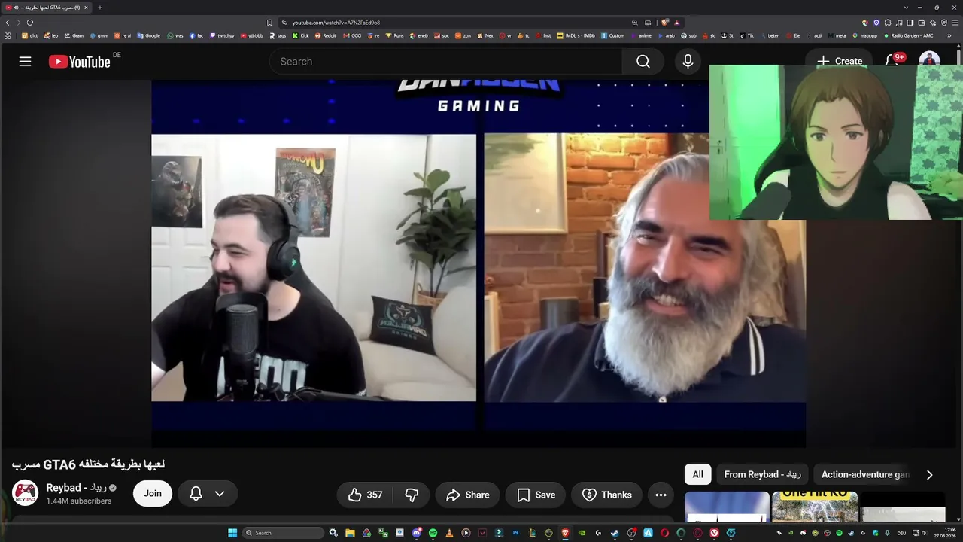This screenshot has height=542, width=963.
Task: Open the GGG bookmark
Action: (352, 35)
